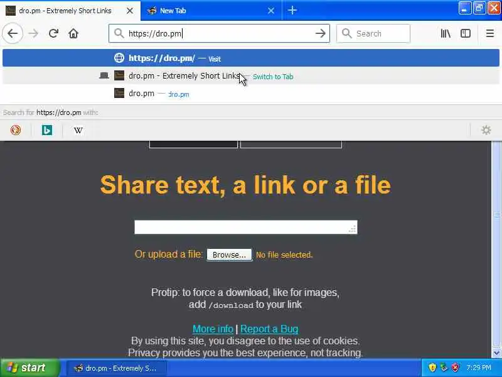Close the New Tab tab
Viewport: 502px width, 377px height.
[271, 11]
